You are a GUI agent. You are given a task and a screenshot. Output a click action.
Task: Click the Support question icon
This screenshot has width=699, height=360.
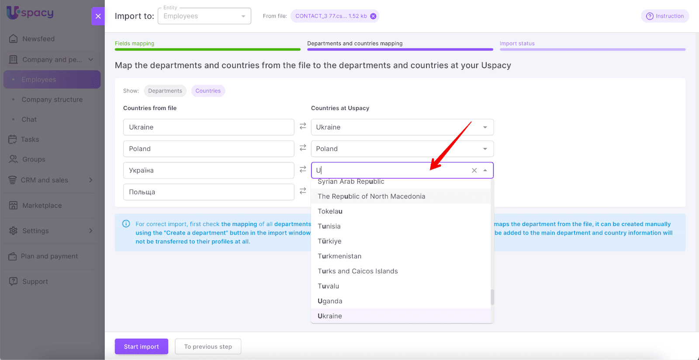pos(14,281)
